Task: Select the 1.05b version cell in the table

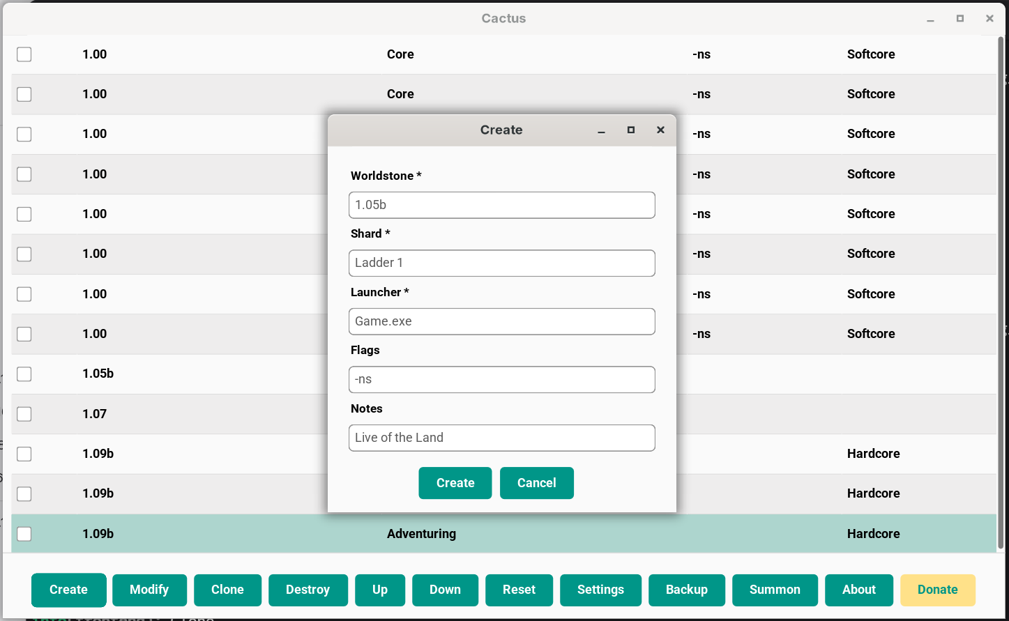Action: pyautogui.click(x=98, y=374)
